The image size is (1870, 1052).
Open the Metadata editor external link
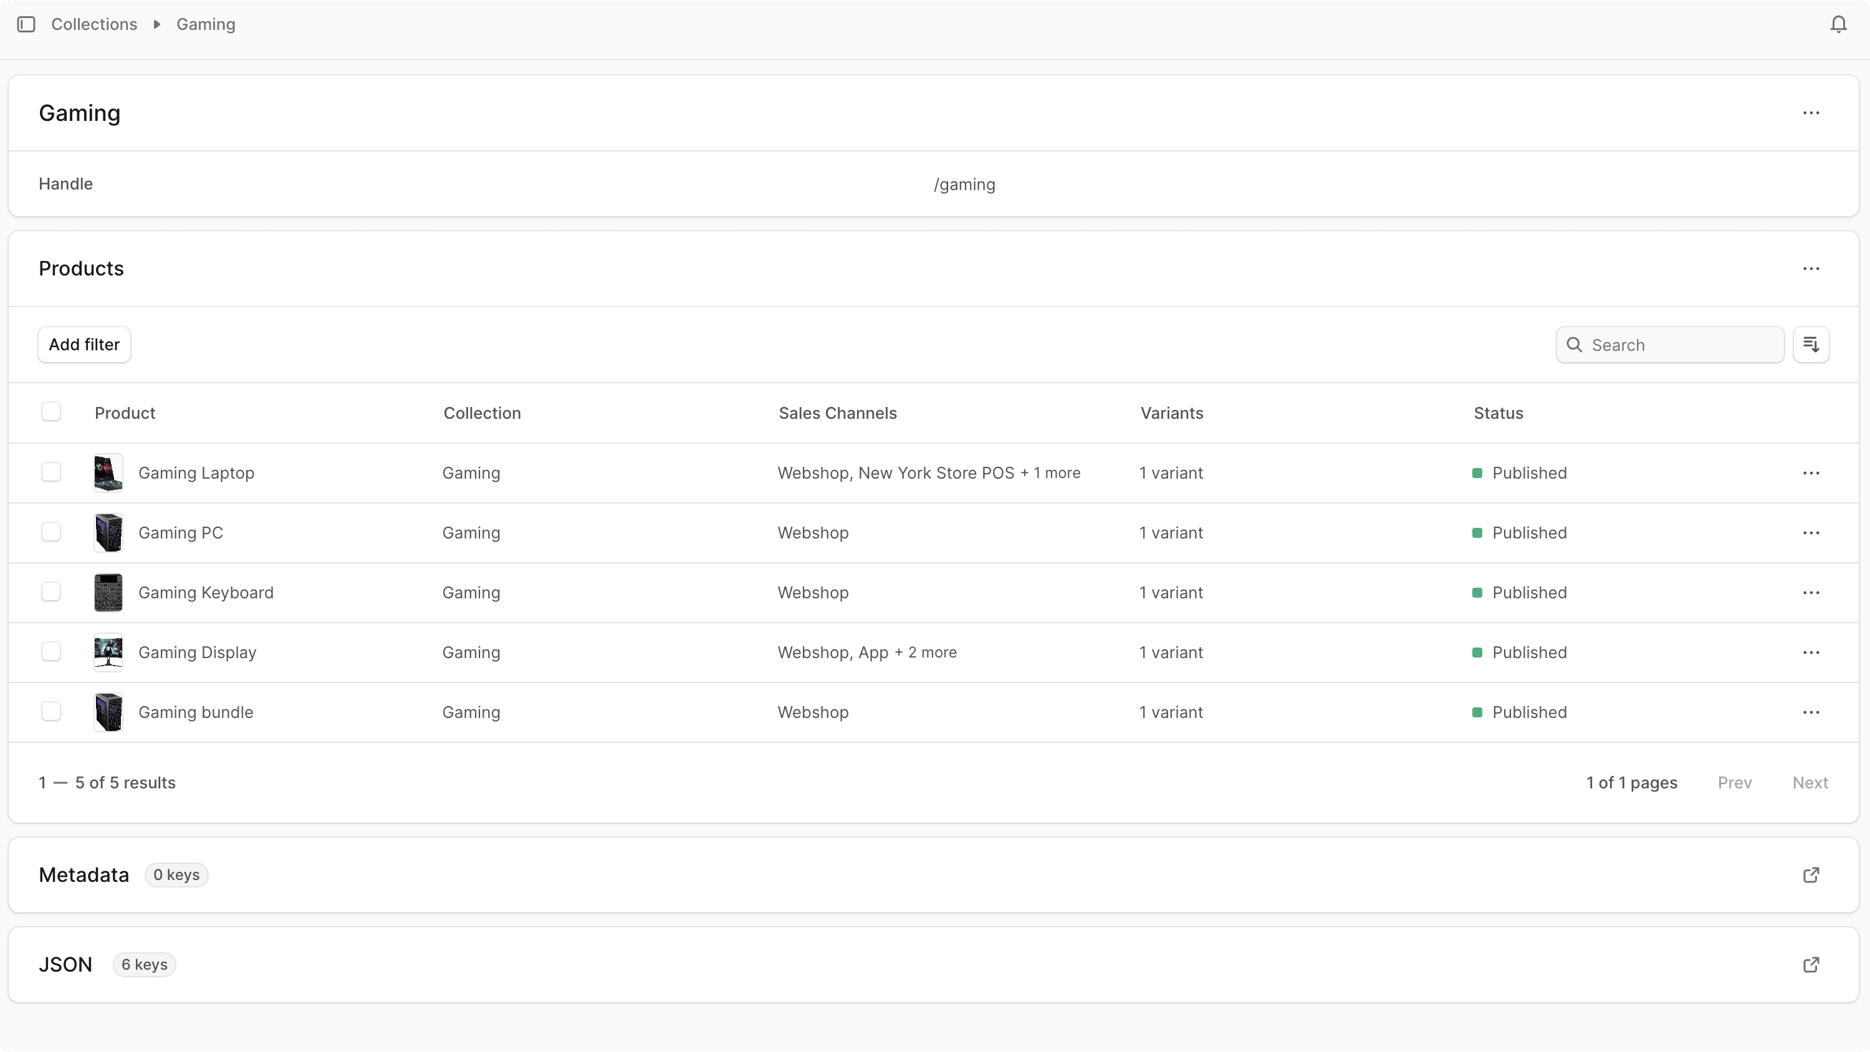[1811, 876]
